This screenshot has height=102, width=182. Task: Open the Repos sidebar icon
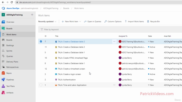(3, 73)
